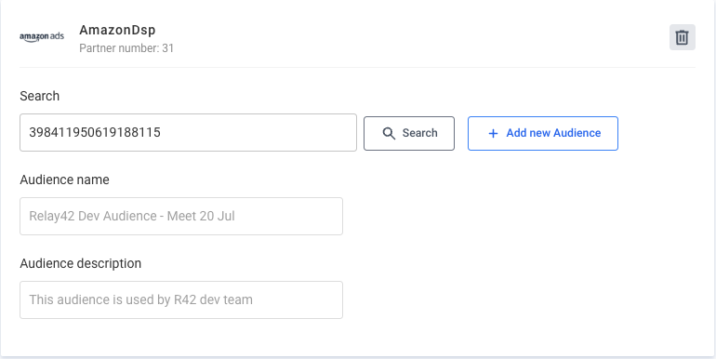The image size is (716, 359).
Task: Add new Audience
Action: [543, 133]
